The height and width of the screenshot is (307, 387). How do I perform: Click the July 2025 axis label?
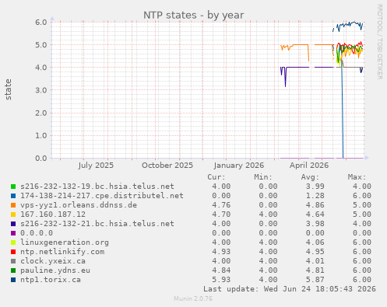96,166
